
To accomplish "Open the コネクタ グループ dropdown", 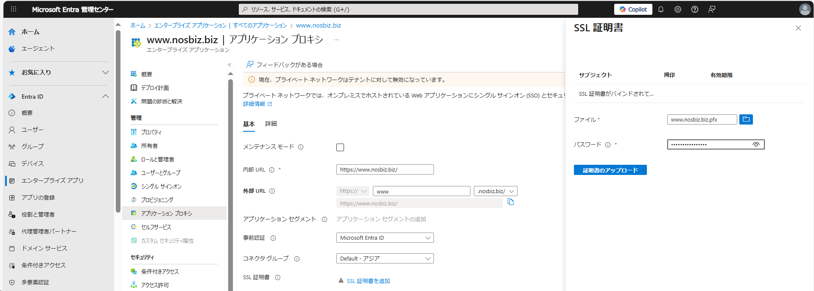I will (385, 258).
